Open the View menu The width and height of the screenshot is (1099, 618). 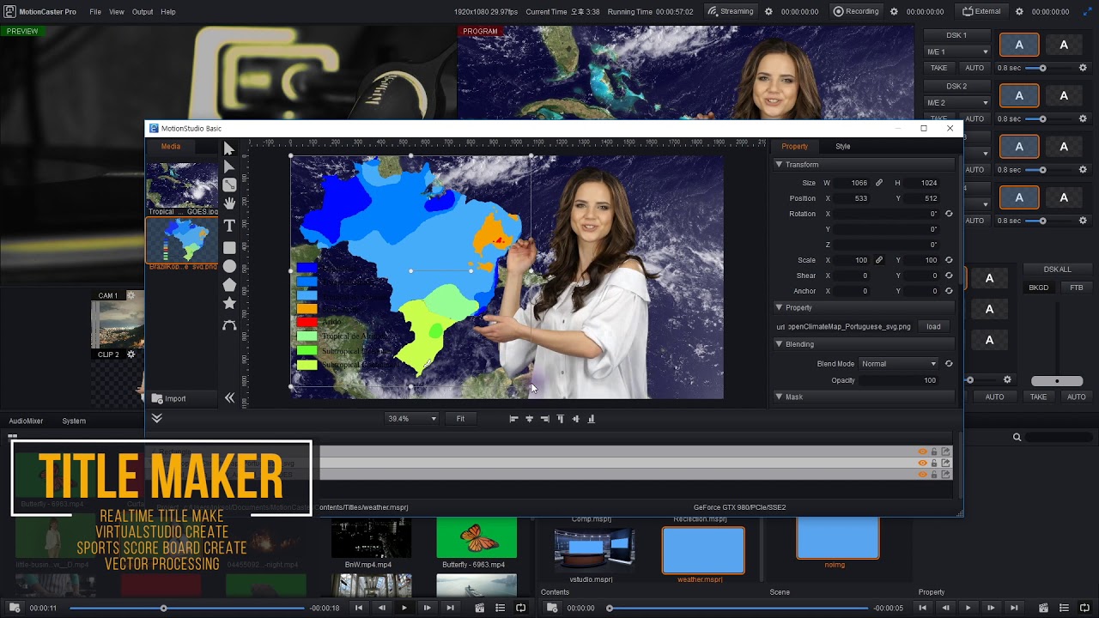click(117, 12)
